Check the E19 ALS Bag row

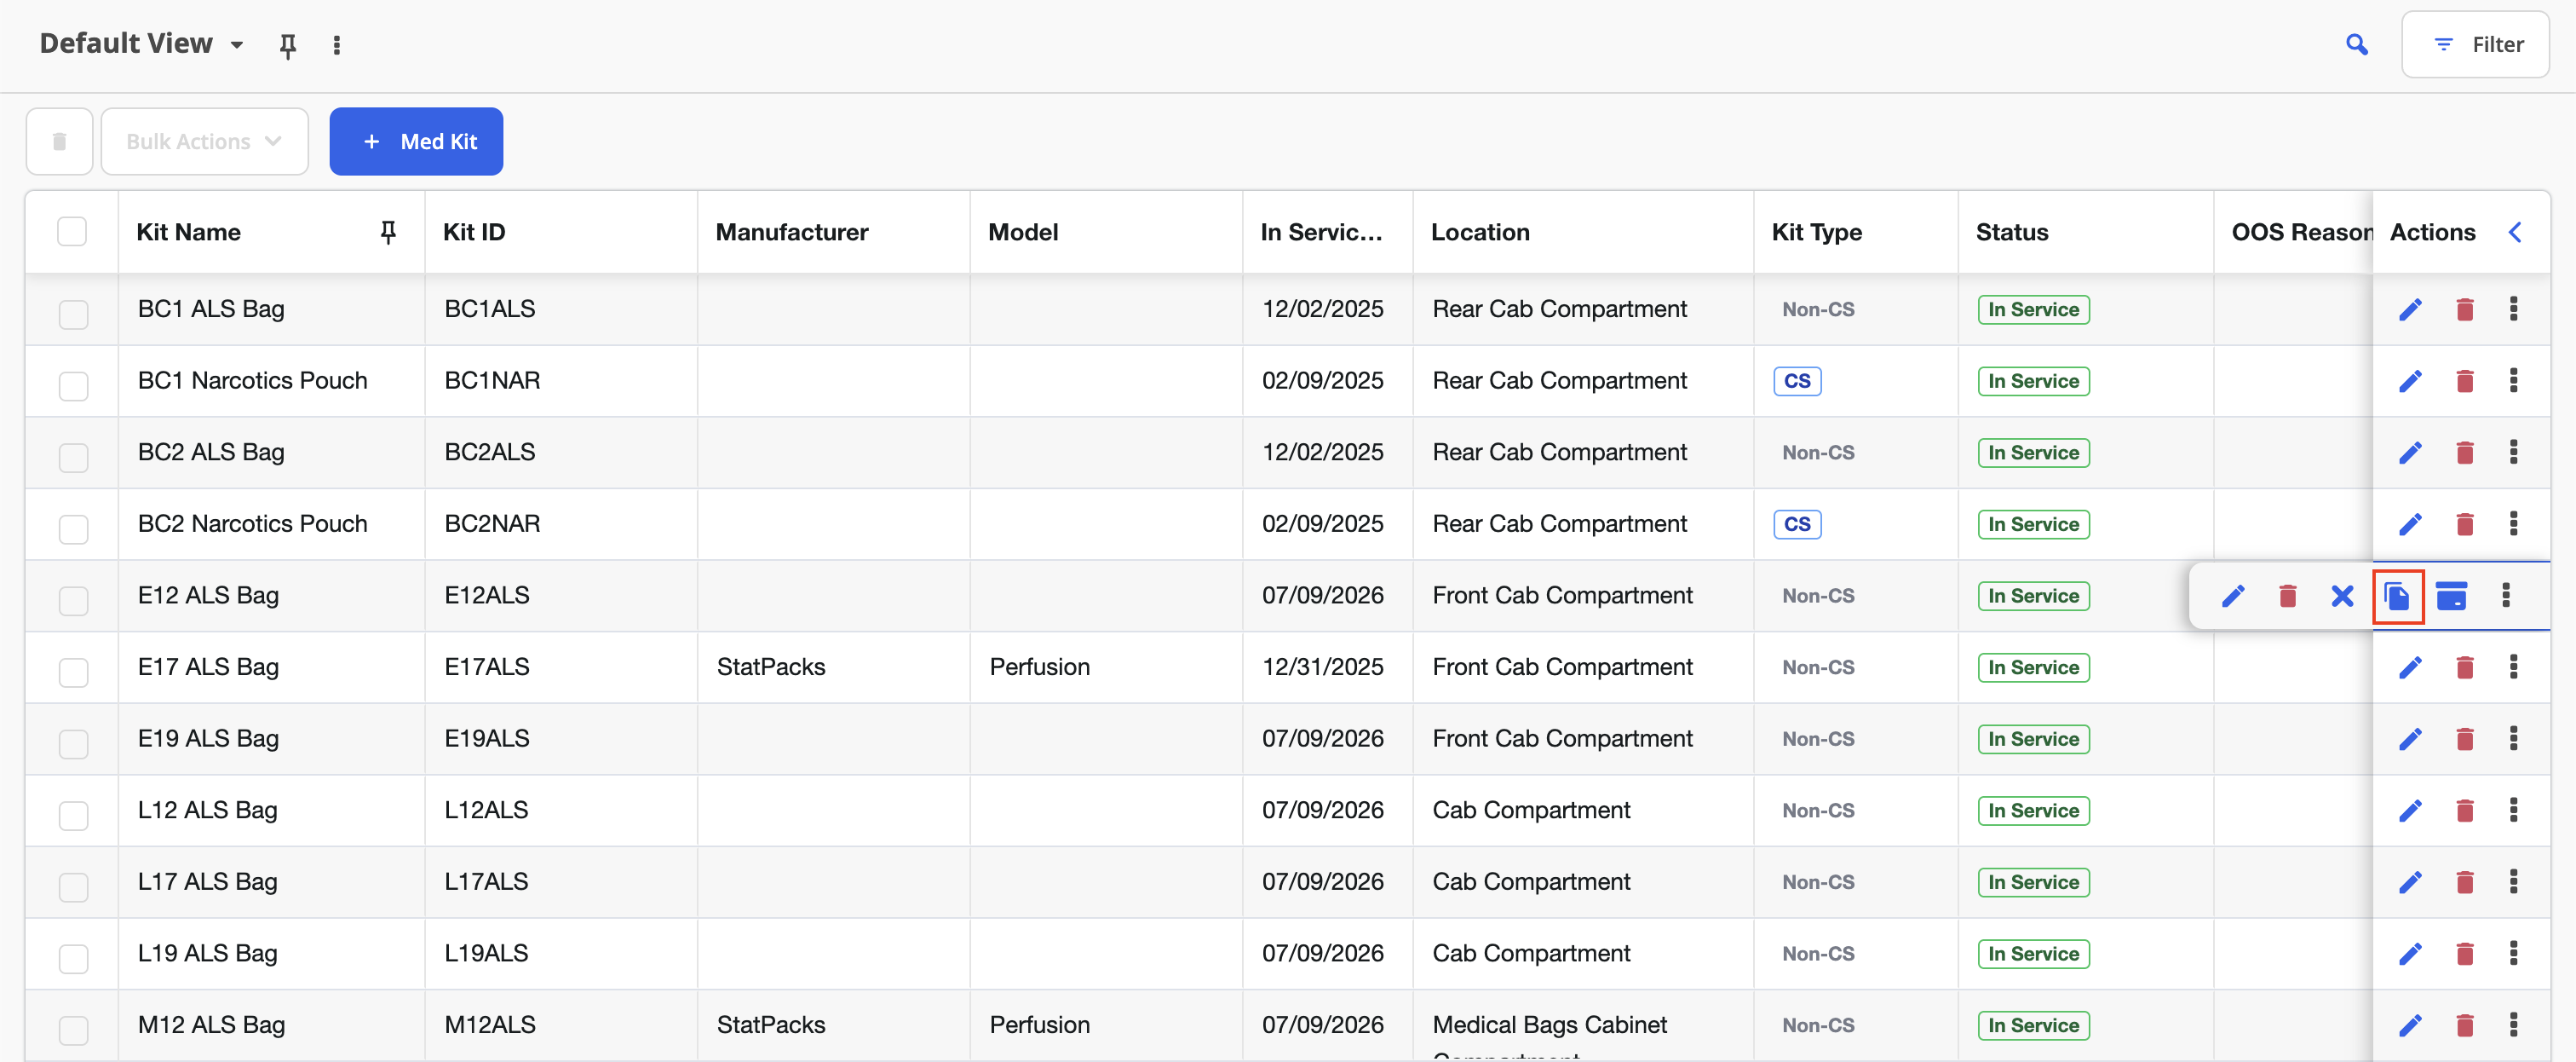(x=73, y=744)
